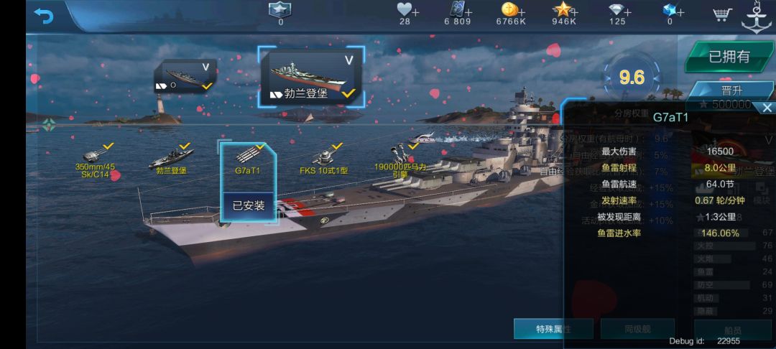Select the 190000匹马力 engine module
The image size is (776, 349).
[x=400, y=160]
